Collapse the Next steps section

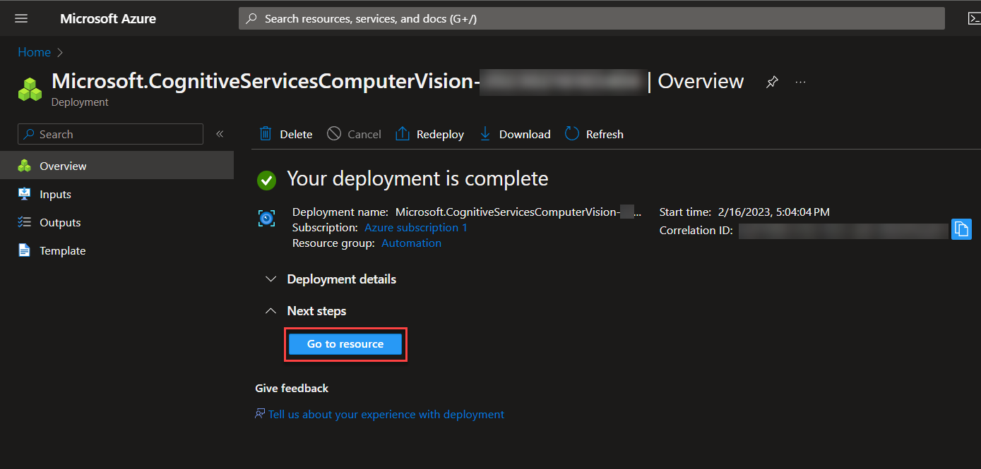tap(270, 311)
